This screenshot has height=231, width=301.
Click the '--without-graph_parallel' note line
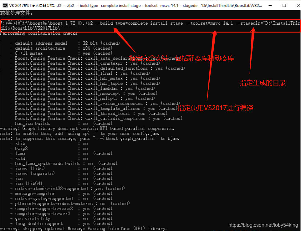(90, 138)
